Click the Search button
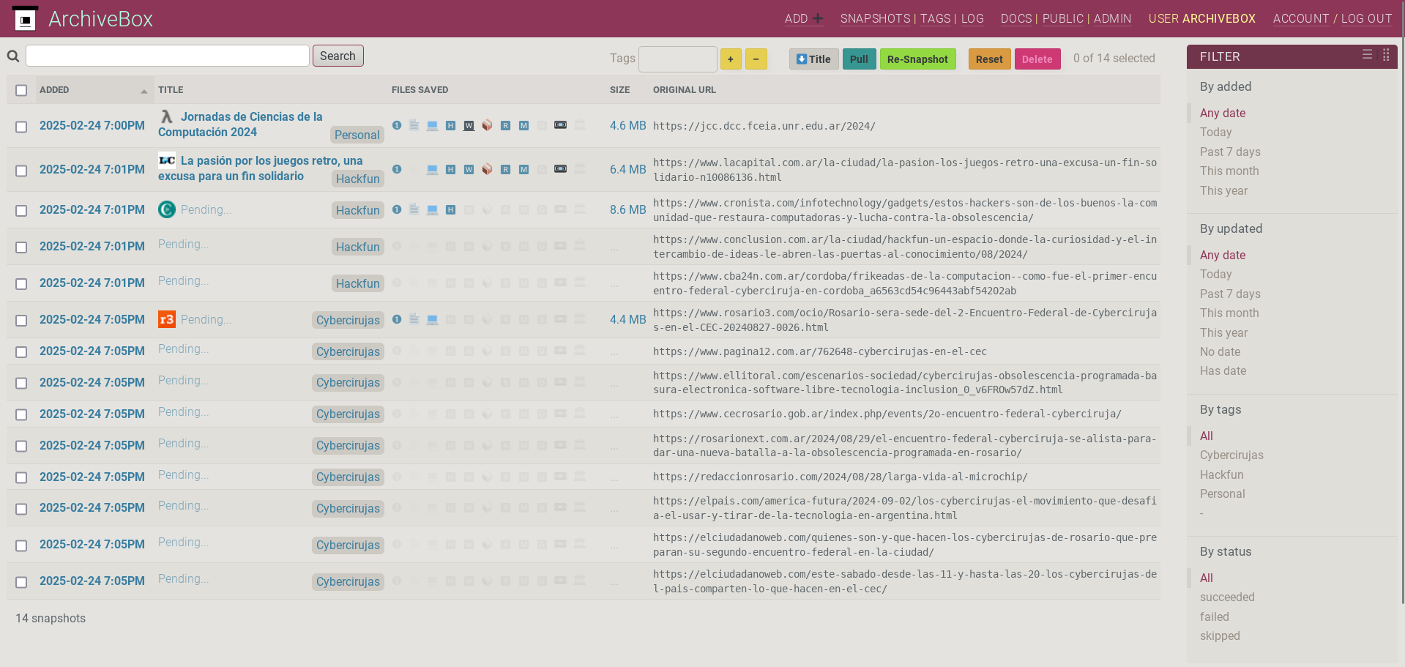Screen dimensions: 1405x667 click(338, 56)
